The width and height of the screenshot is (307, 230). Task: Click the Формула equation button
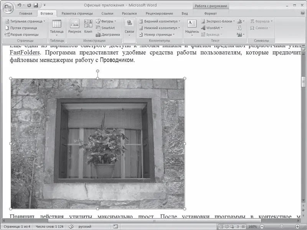pyautogui.click(x=261, y=21)
